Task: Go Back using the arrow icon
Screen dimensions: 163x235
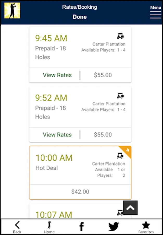Action: pos(17,227)
